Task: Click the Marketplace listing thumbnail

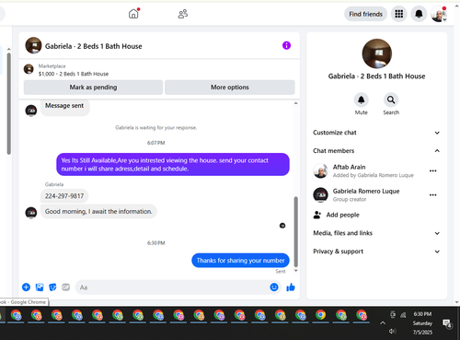Action: click(29, 69)
